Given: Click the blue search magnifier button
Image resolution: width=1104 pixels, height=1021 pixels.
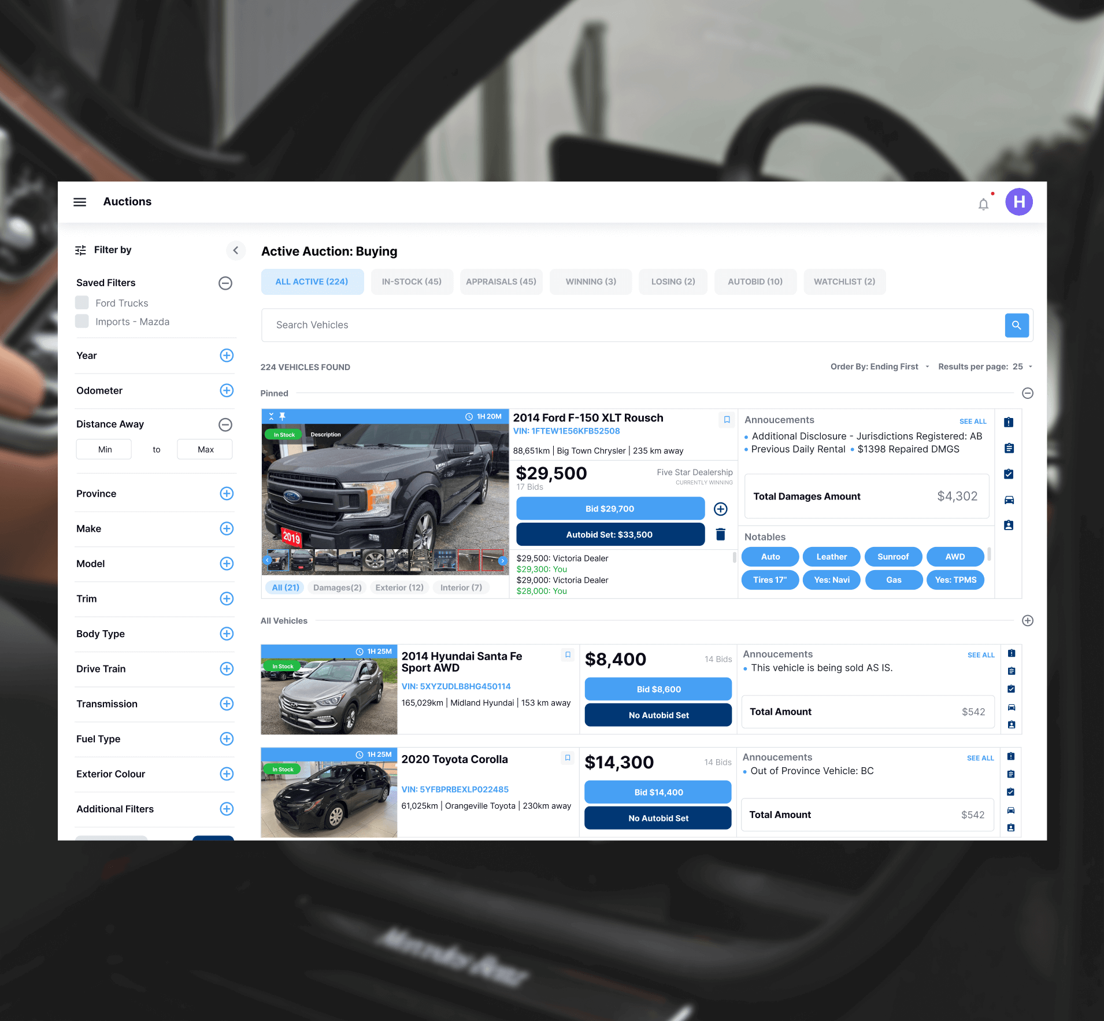Looking at the screenshot, I should (x=1016, y=325).
